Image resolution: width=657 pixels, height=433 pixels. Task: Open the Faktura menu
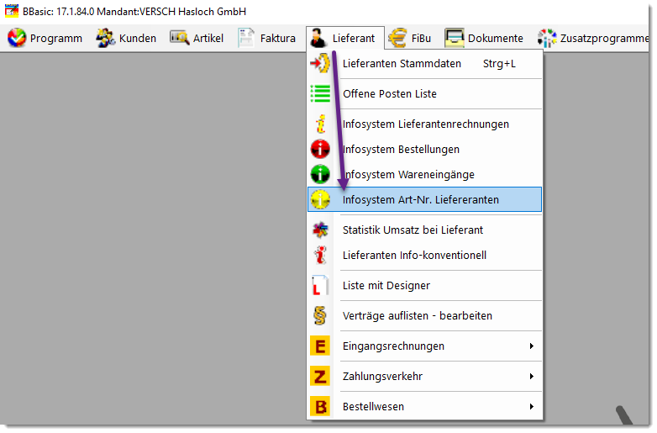(x=278, y=38)
